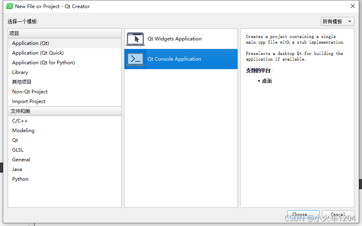The image size is (362, 226).
Task: Click the Choose... button
Action: coord(303,214)
